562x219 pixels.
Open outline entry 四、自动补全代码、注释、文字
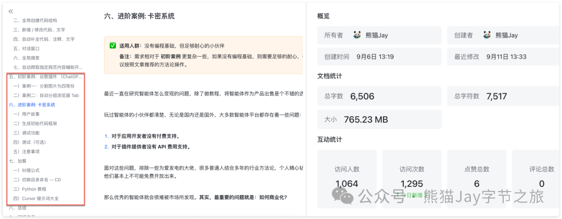coord(44,39)
